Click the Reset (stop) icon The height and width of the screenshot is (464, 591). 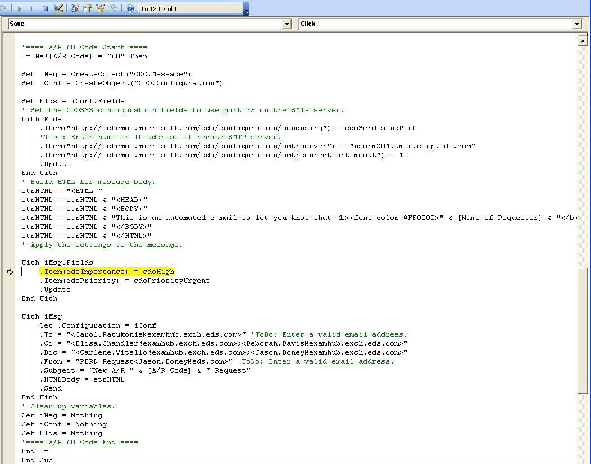pos(45,8)
